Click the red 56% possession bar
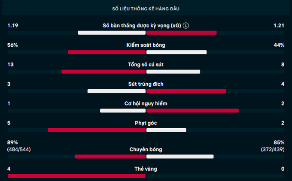This screenshot has height=181, width=292. pos(106,52)
